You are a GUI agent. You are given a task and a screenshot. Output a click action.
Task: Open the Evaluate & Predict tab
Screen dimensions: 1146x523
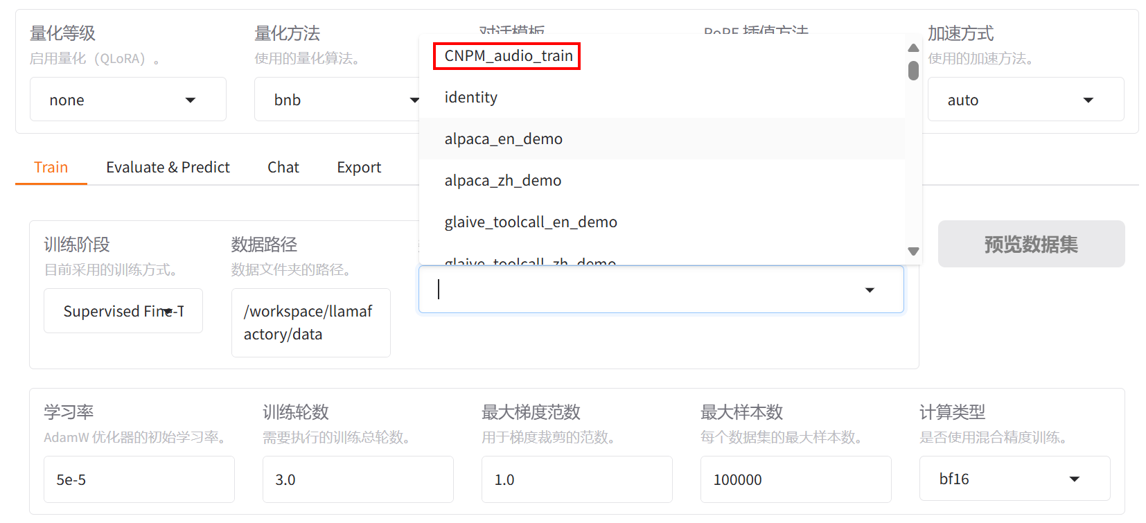168,168
